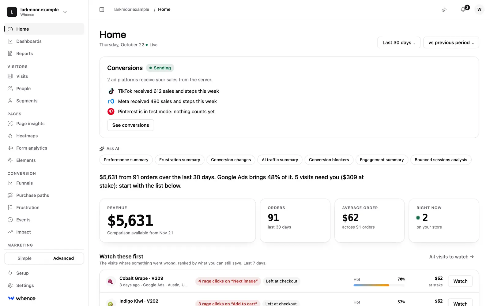Select the Bounced sessions analysis prompt
Screen dimensions: 490x306
coord(441,160)
